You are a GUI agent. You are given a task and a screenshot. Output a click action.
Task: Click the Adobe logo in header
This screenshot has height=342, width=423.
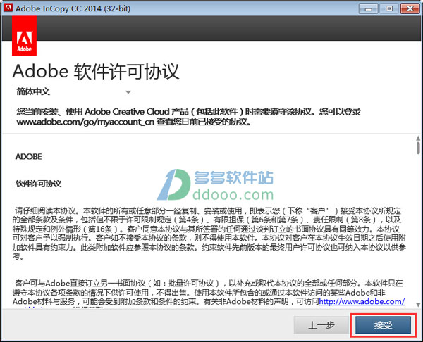point(24,36)
